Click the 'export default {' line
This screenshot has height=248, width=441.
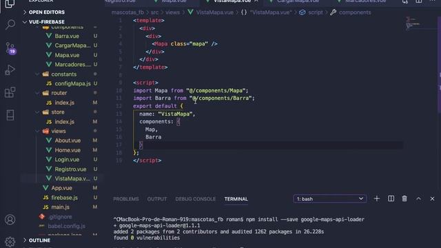pos(158,106)
